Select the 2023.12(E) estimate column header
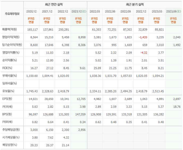The width and height of the screenshot is (183, 150). [79, 11]
